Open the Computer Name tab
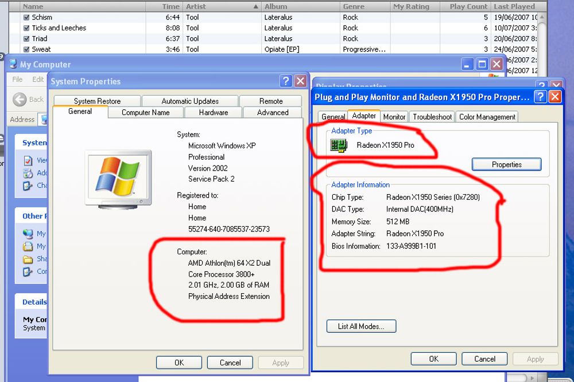 tap(146, 112)
